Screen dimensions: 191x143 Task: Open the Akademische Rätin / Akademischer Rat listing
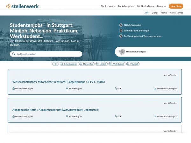(55, 110)
